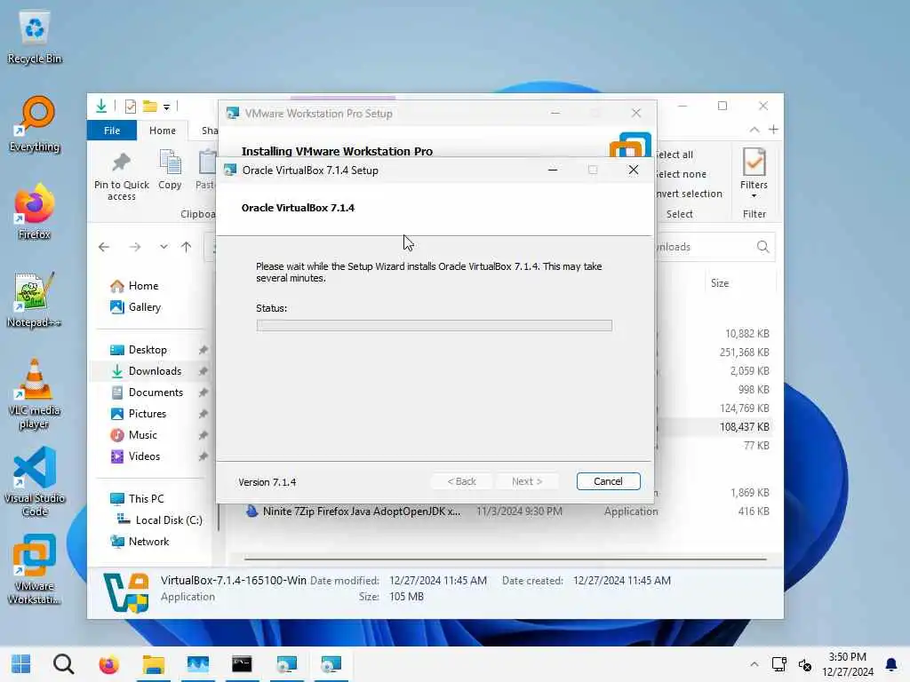The height and width of the screenshot is (682, 910).
Task: Open the Notepad++ desktop shortcut
Action: tap(35, 300)
